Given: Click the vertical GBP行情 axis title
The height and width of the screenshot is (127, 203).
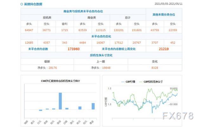Looking at the screenshot, I should point(106,102).
